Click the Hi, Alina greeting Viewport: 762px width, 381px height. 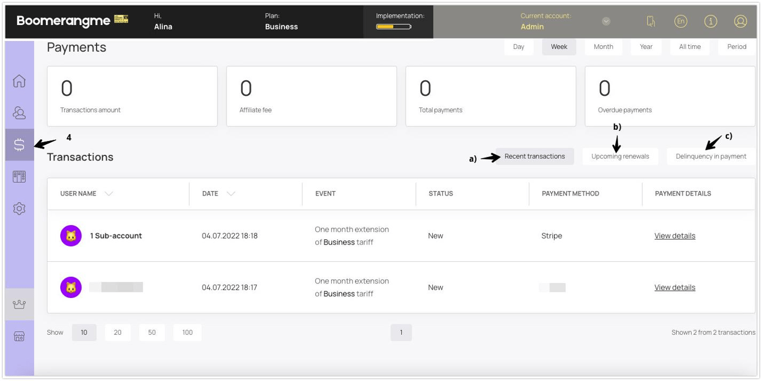(x=163, y=21)
